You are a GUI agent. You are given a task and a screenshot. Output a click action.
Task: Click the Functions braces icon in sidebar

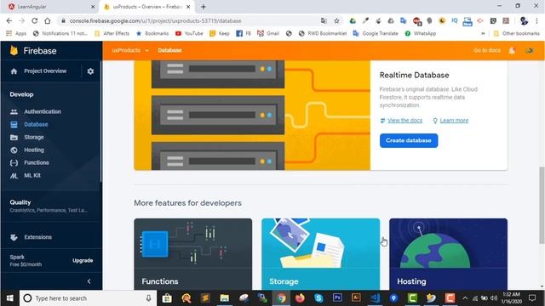pyautogui.click(x=14, y=162)
